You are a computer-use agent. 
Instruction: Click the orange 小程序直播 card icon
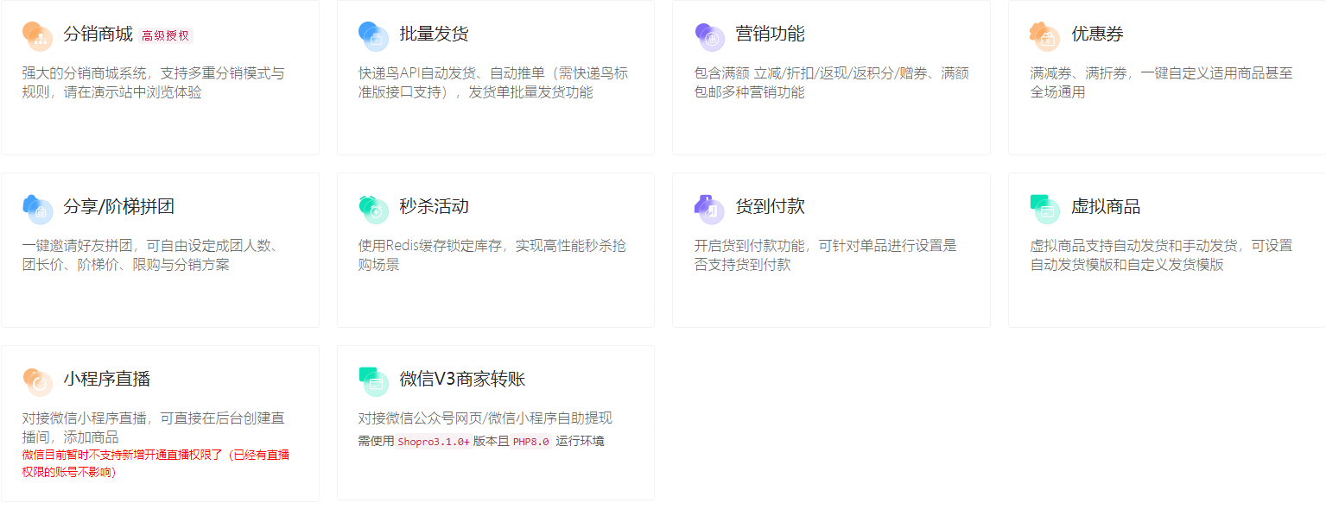tap(37, 380)
